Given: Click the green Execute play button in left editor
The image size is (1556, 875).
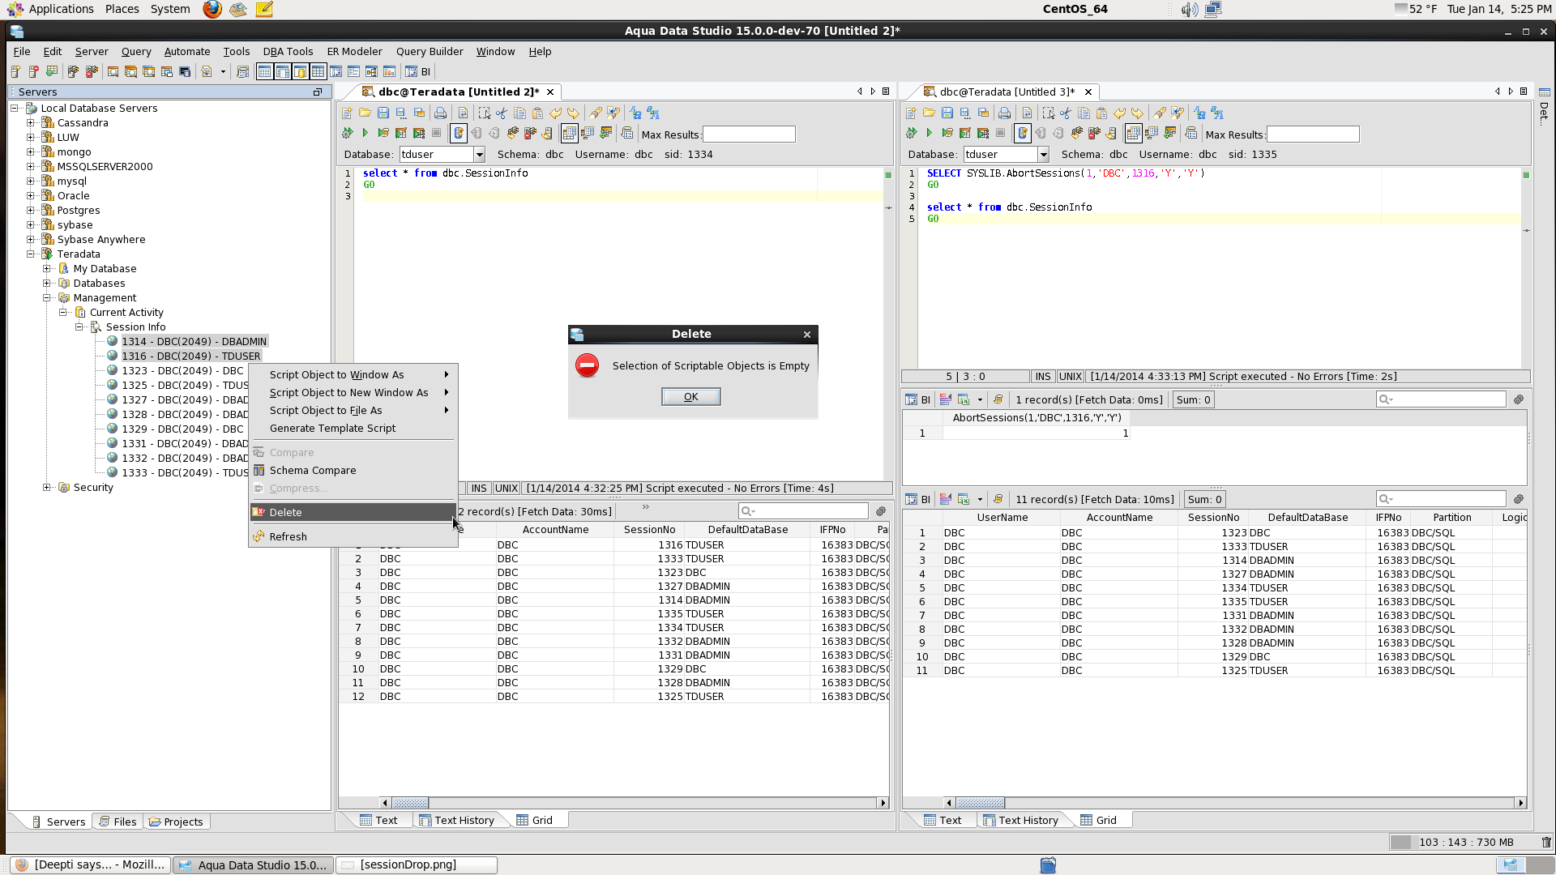Looking at the screenshot, I should pyautogui.click(x=365, y=133).
